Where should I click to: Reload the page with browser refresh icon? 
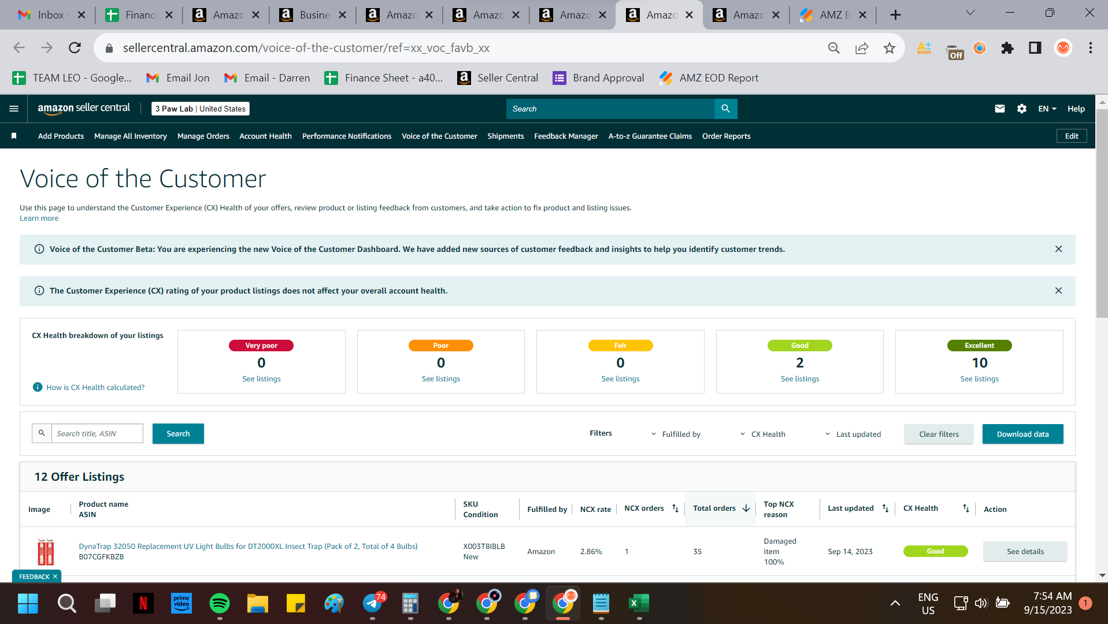click(75, 48)
